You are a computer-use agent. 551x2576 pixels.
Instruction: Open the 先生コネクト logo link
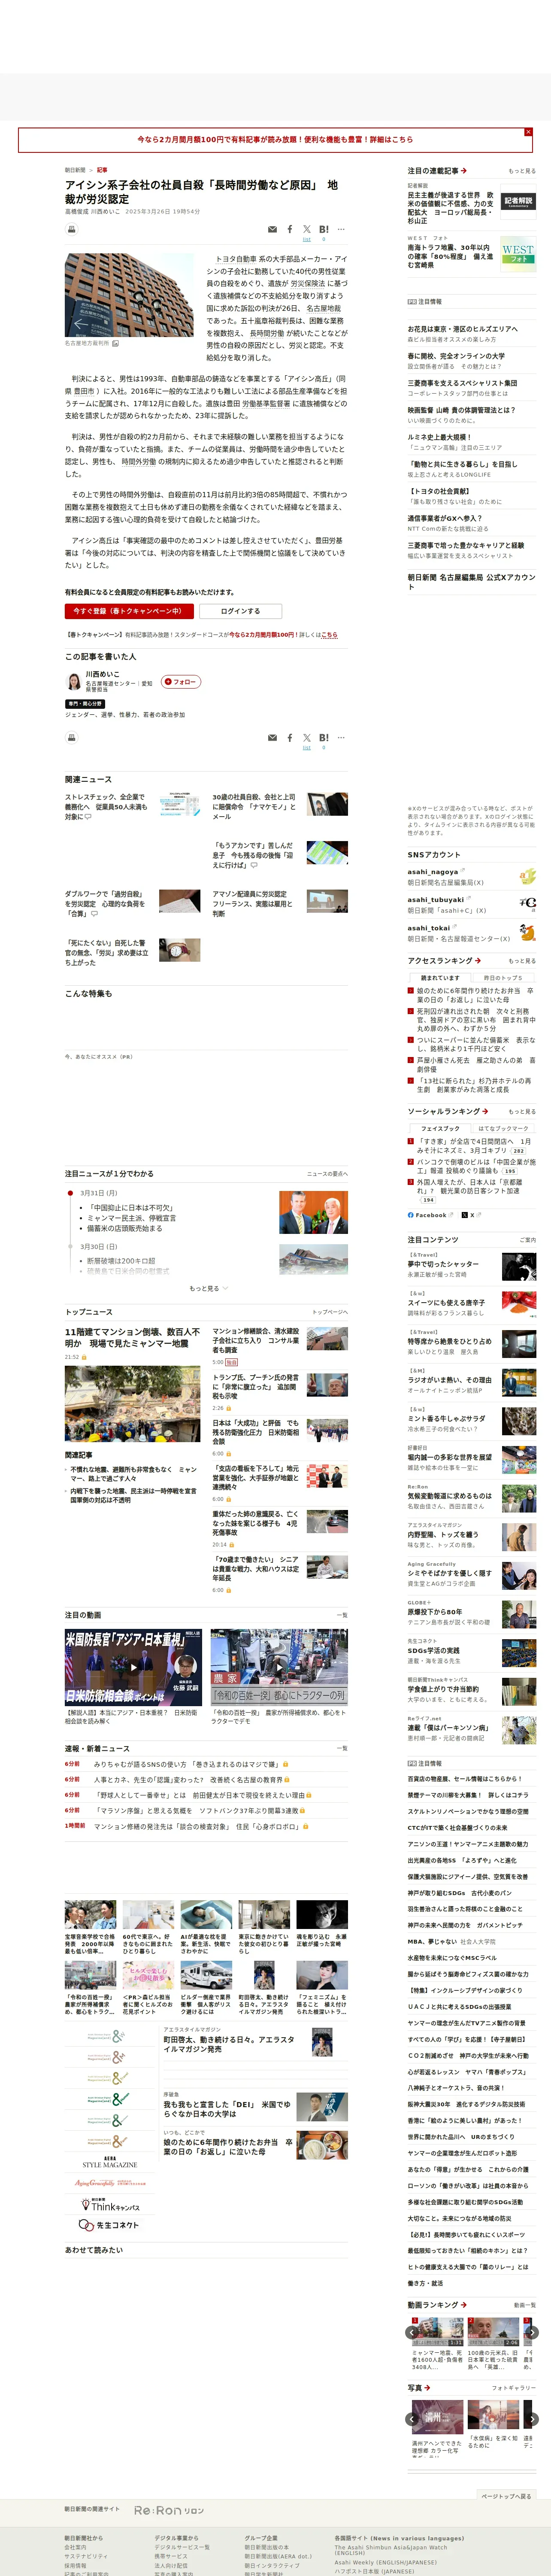pos(109,2225)
